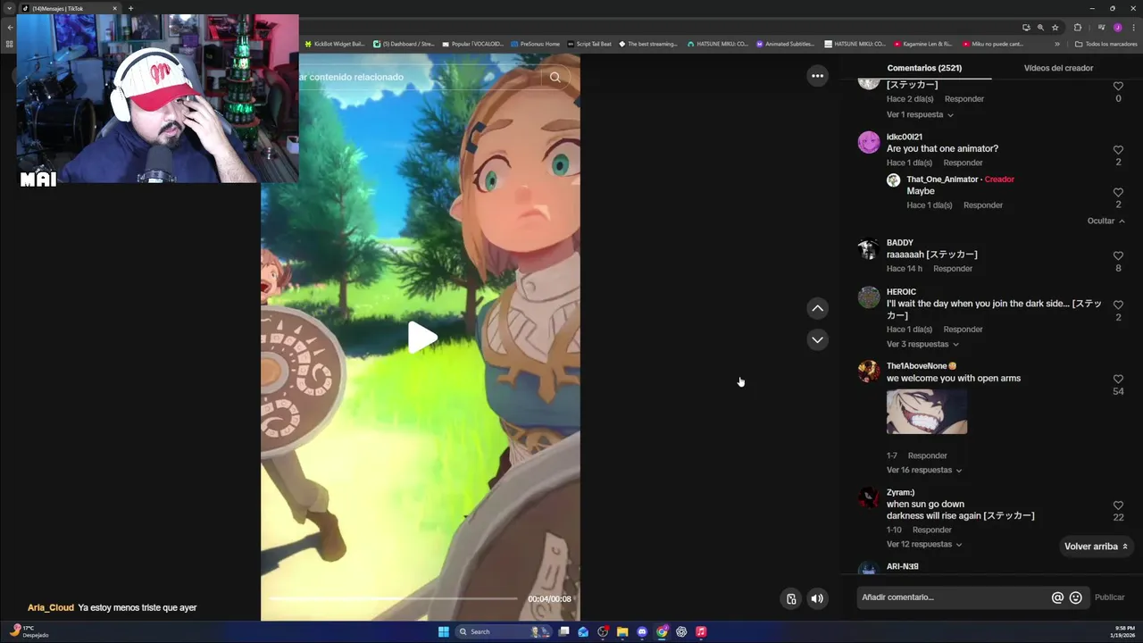This screenshot has width=1143, height=643.
Task: Like That_One_Animator's reply 'Maybe'
Action: 1118,192
